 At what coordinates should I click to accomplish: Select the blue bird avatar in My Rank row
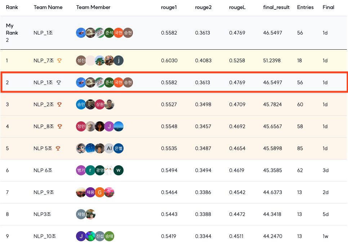coord(81,33)
